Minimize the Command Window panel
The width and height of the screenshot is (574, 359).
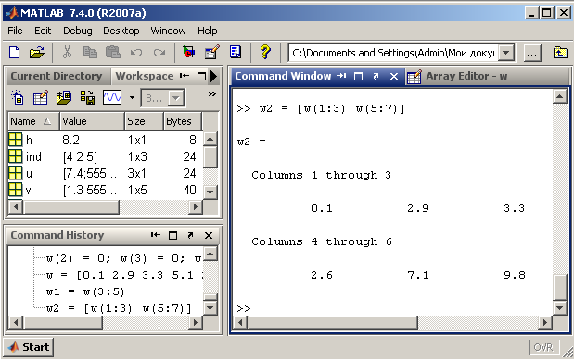(x=341, y=76)
